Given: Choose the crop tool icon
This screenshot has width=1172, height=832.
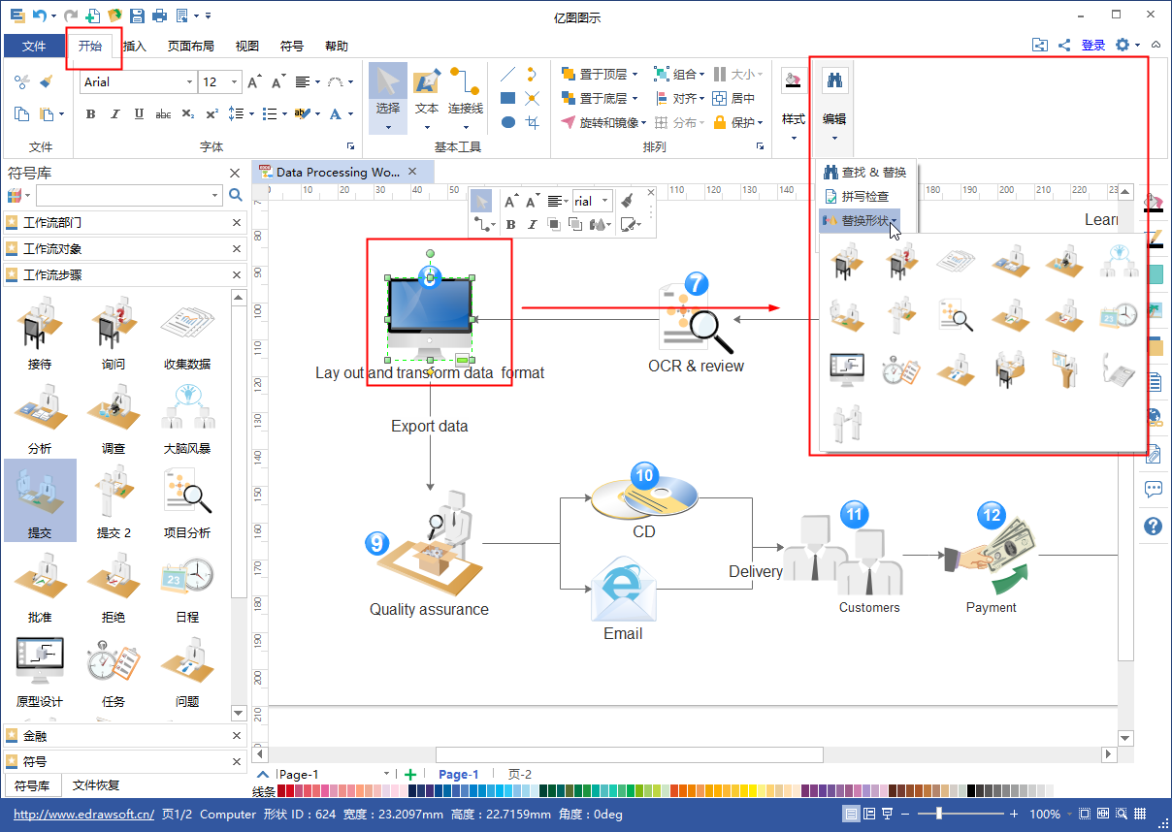Looking at the screenshot, I should click(x=533, y=122).
